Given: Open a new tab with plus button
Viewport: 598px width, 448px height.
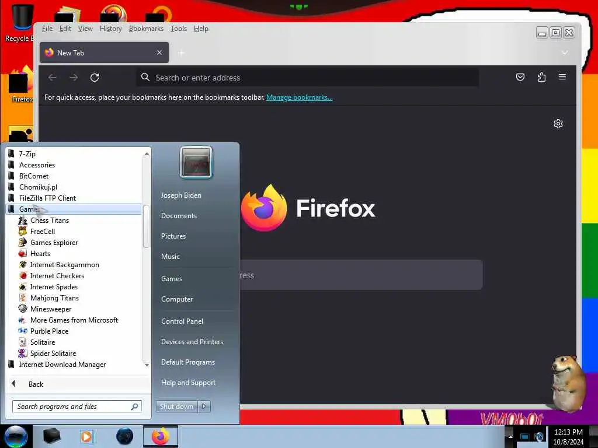Looking at the screenshot, I should (181, 53).
